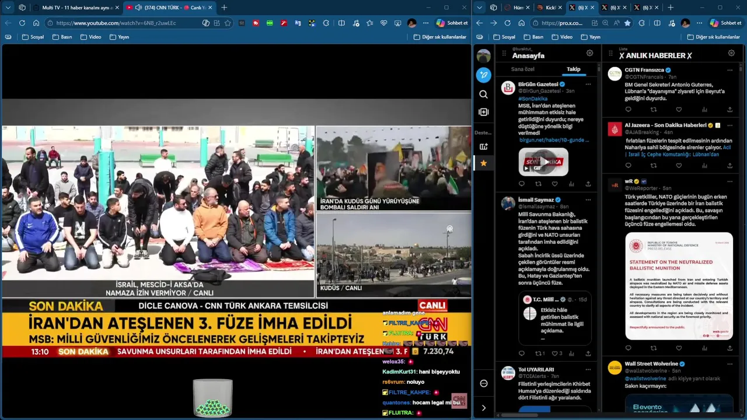Open Anasayfa column settings gear
The height and width of the screenshot is (420, 747).
(589, 53)
